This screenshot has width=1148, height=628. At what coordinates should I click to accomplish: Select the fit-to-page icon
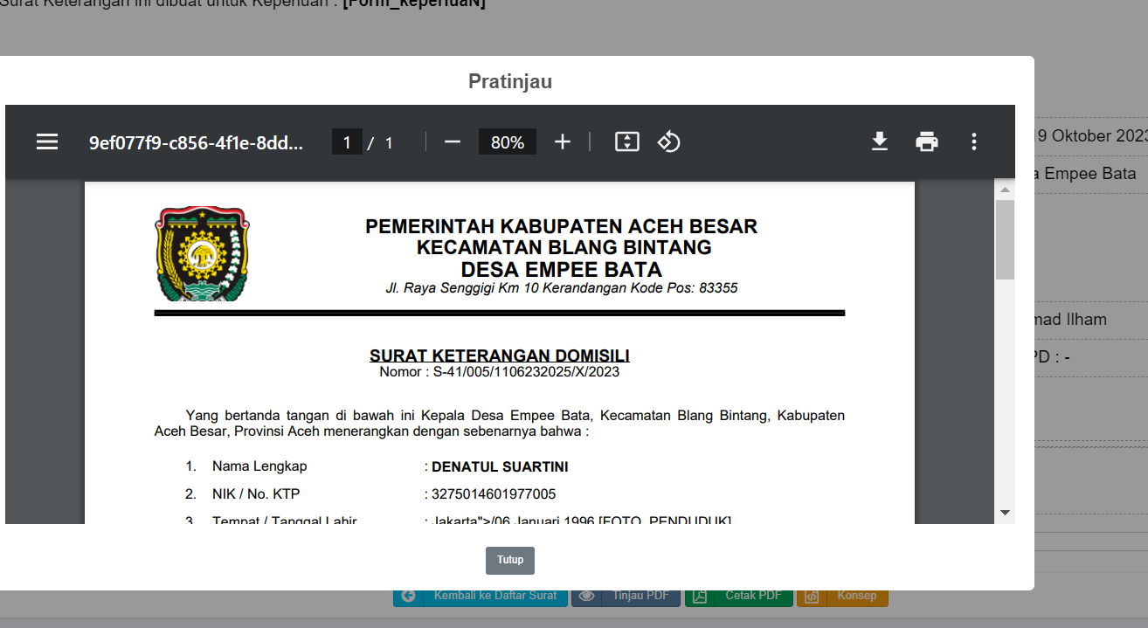626,141
